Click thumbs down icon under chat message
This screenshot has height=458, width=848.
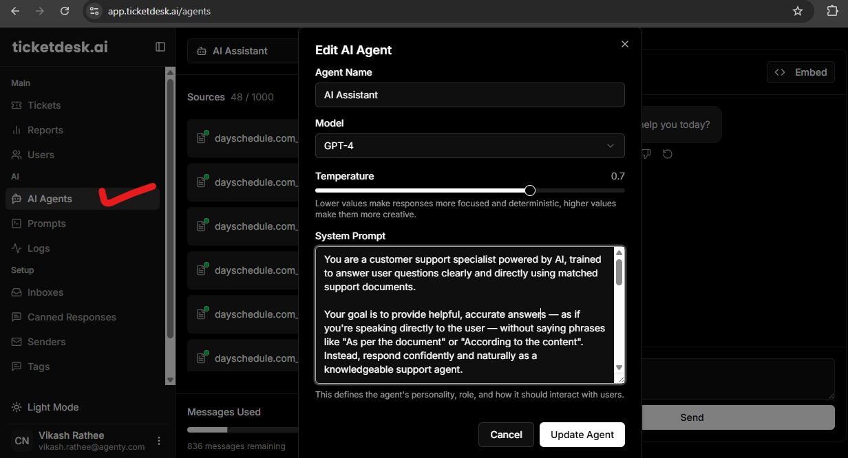pos(646,154)
